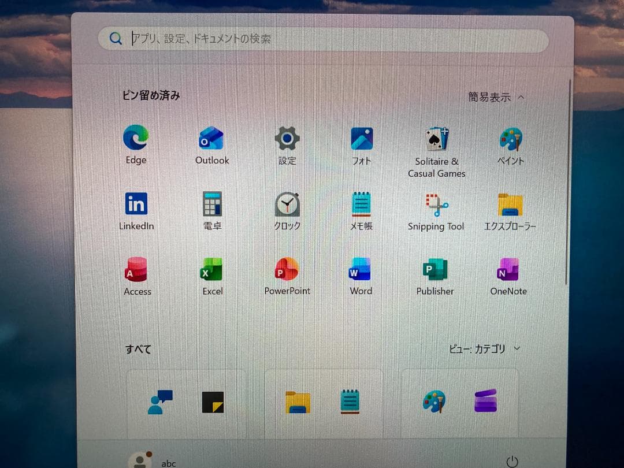The image size is (624, 468).
Task: Launch Microsoft Word
Action: pyautogui.click(x=361, y=277)
